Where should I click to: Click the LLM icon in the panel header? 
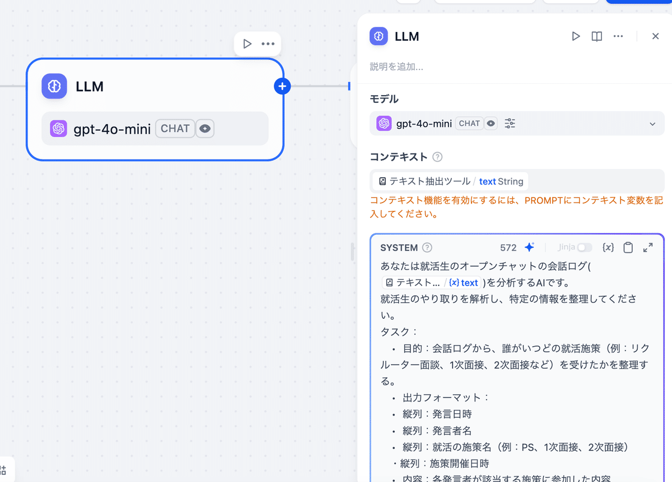coord(379,36)
